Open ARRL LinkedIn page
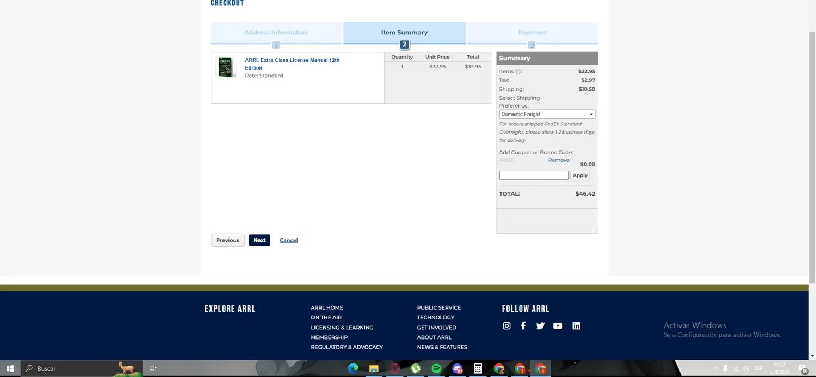 (x=576, y=326)
